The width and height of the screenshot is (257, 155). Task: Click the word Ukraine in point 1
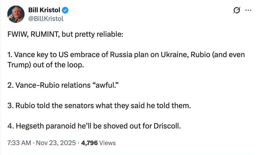click(x=175, y=55)
